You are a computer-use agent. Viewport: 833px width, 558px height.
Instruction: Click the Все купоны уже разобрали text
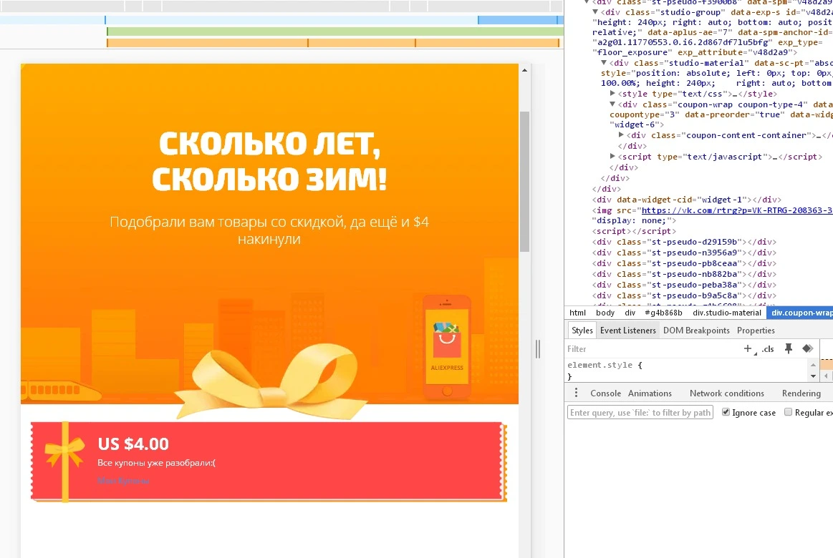click(x=156, y=463)
